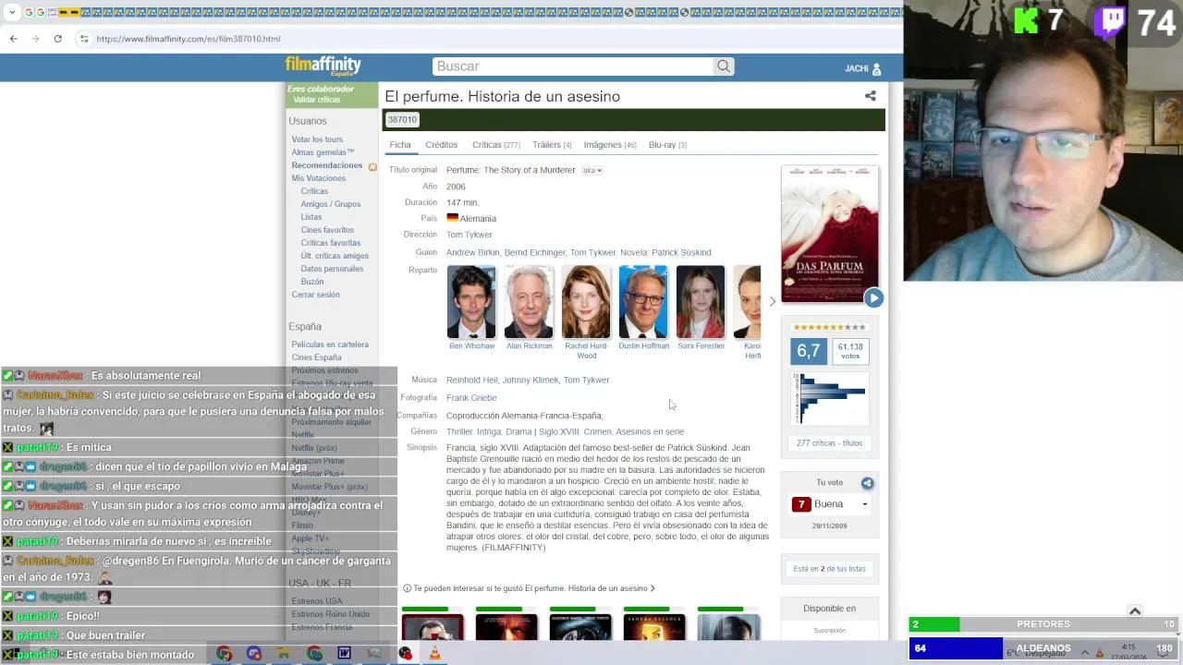Click Dustin Hoffman cast photo
The height and width of the screenshot is (665, 1183).
point(643,302)
